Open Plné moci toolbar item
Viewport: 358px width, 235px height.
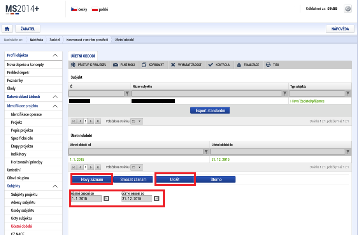pos(124,65)
